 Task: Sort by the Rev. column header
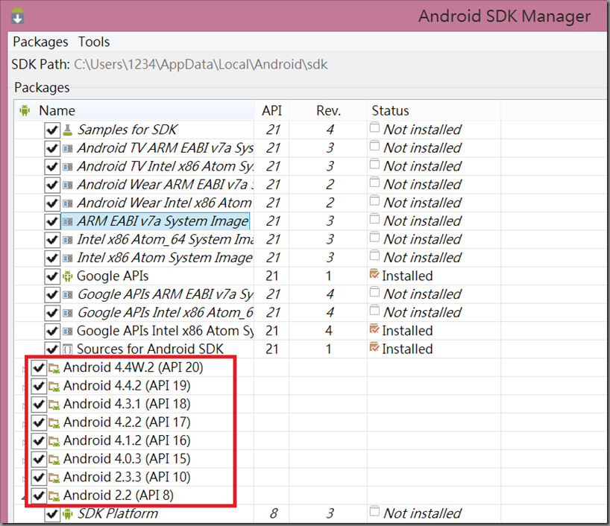(x=328, y=111)
